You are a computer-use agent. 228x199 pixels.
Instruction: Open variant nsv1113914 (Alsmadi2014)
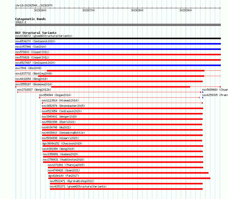pyautogui.click(x=60, y=100)
